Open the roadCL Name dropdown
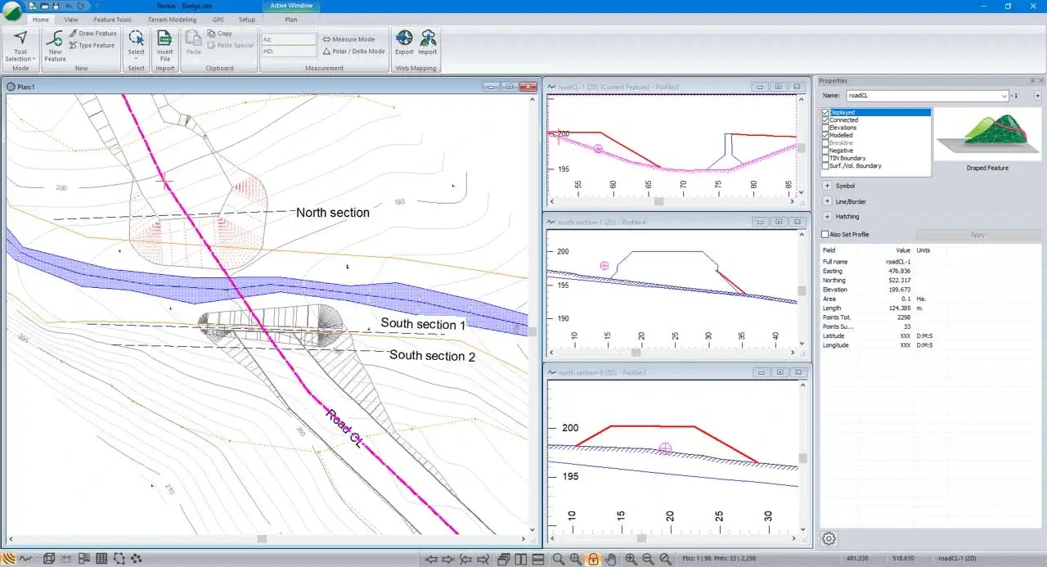 tap(1006, 95)
